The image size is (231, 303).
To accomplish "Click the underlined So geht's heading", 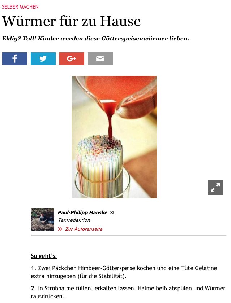I will click(44, 256).
